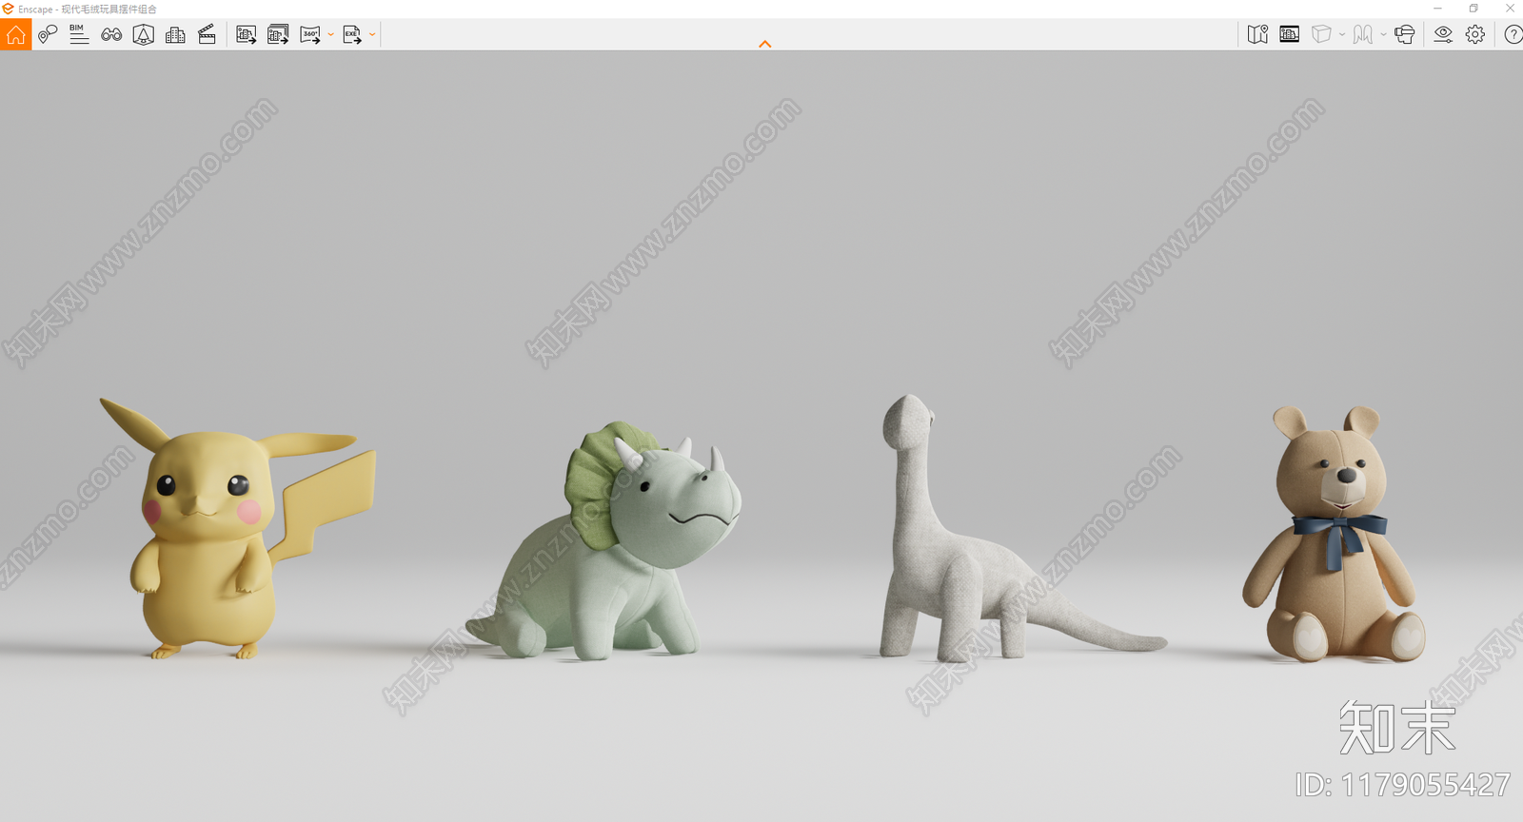Open the Video Editor clapperboard icon
Viewport: 1523px width, 822px height.
[207, 35]
